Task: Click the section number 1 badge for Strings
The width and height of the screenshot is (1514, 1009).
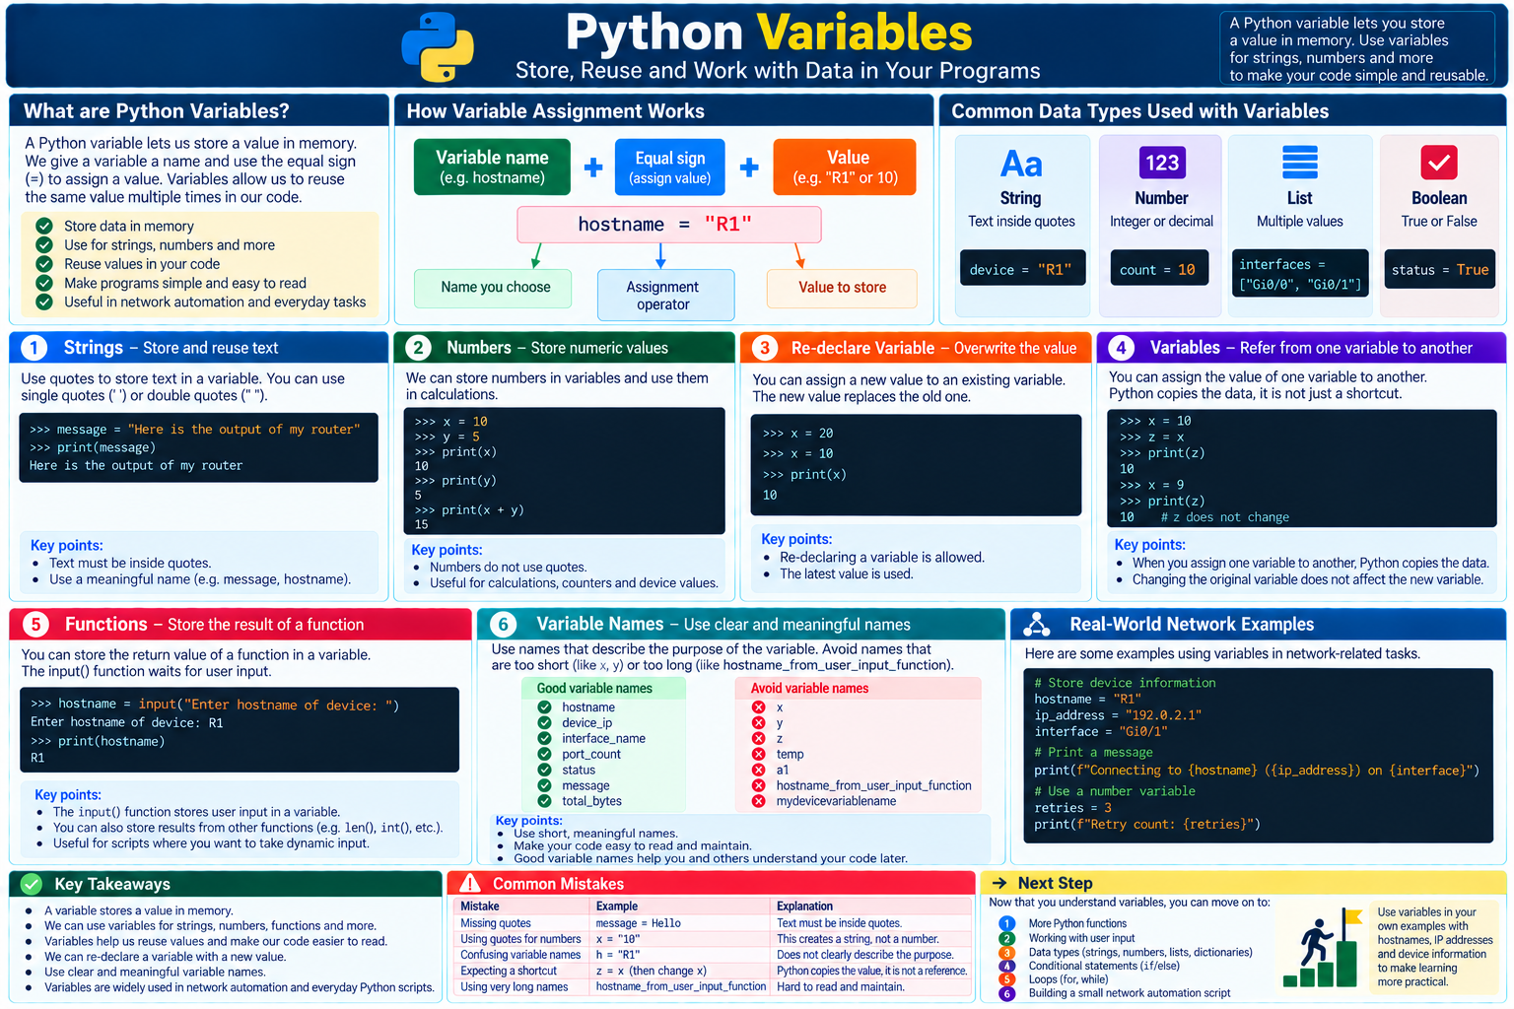Action: point(34,348)
